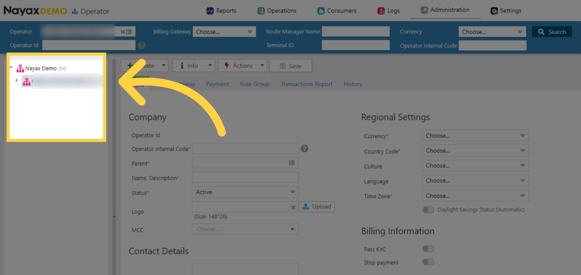The width and height of the screenshot is (581, 275).
Task: Toggle the Pass KYC switch
Action: pyautogui.click(x=428, y=249)
